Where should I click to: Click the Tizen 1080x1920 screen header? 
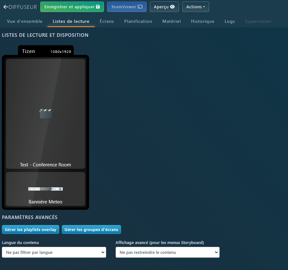46,51
